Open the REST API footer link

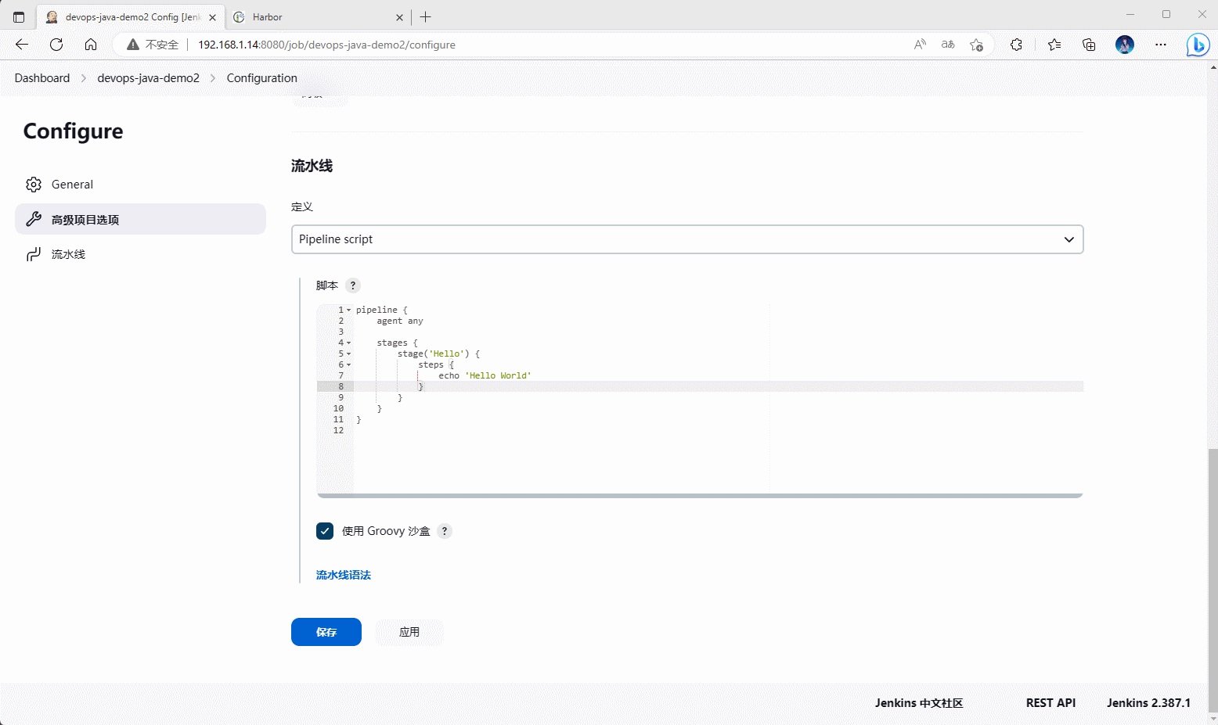click(1050, 703)
